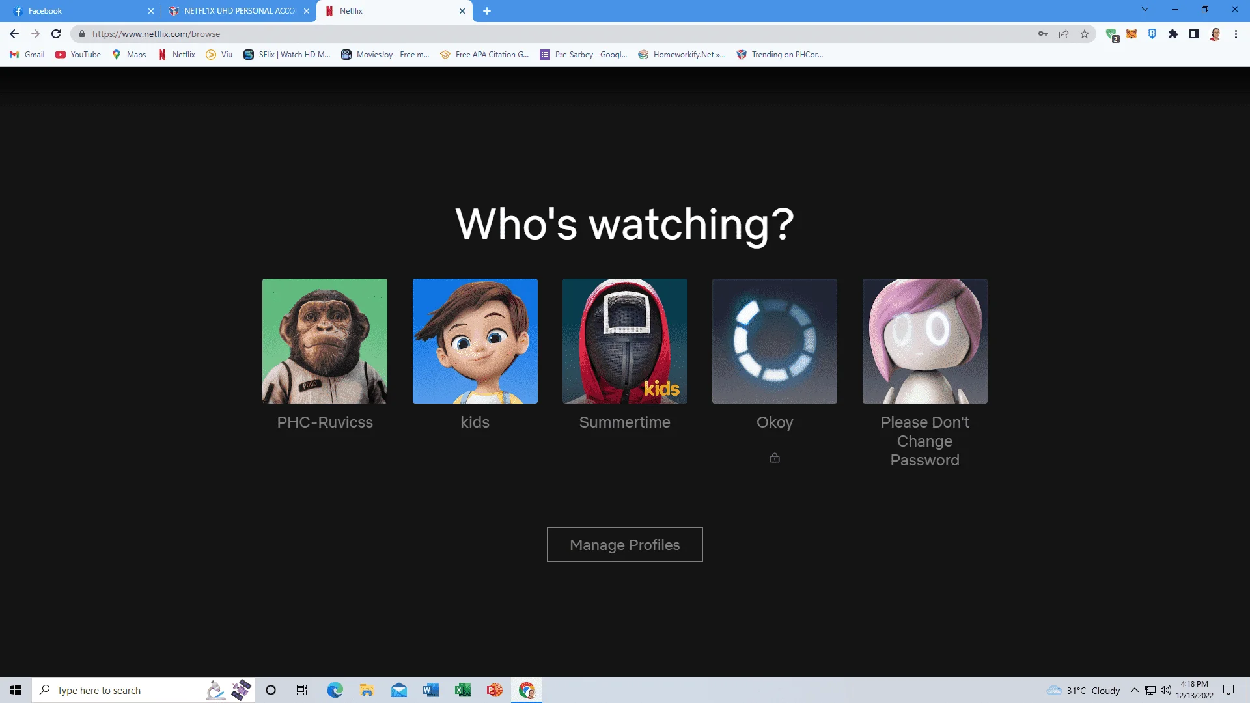Screen dimensions: 1250x703
Task: Open the volume control
Action: point(1166,690)
